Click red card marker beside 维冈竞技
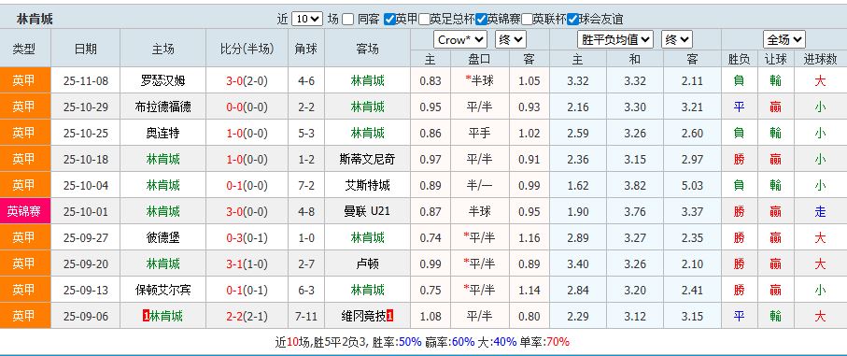 coord(390,316)
